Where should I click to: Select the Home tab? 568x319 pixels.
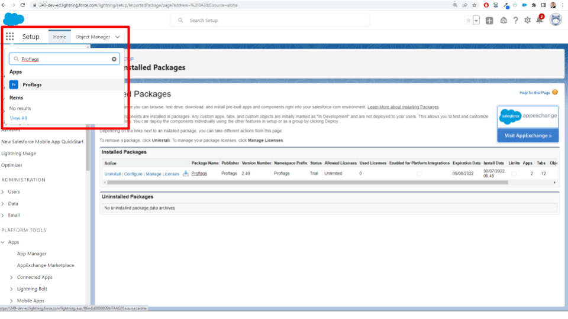tap(59, 37)
